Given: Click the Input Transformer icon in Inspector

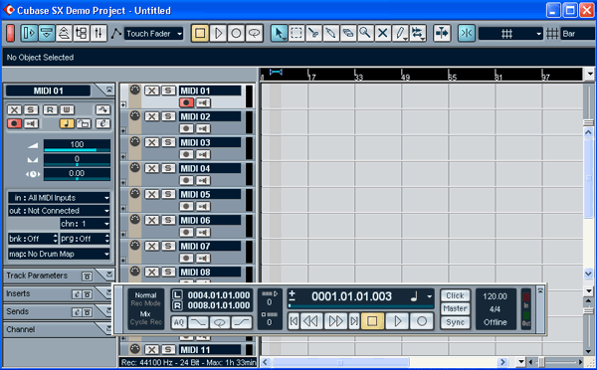Looking at the screenshot, I should tap(102, 110).
